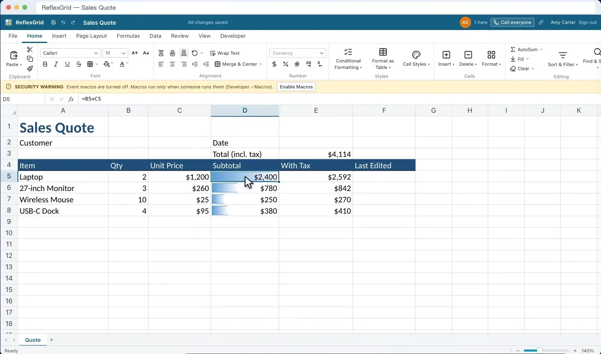Open the Calibri font name dropdown

[70, 53]
